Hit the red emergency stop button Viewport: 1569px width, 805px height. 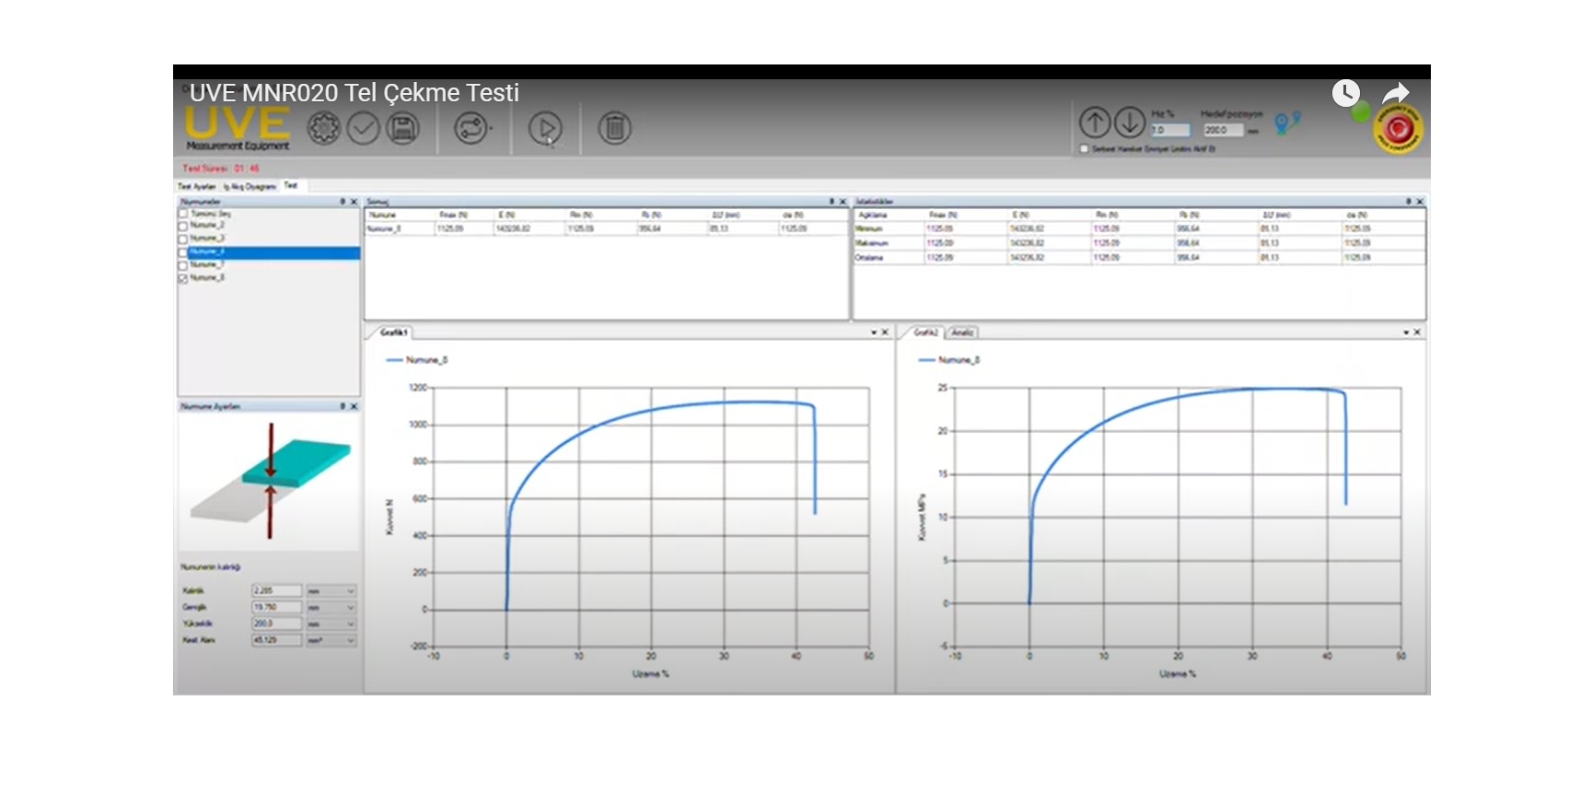click(x=1398, y=130)
